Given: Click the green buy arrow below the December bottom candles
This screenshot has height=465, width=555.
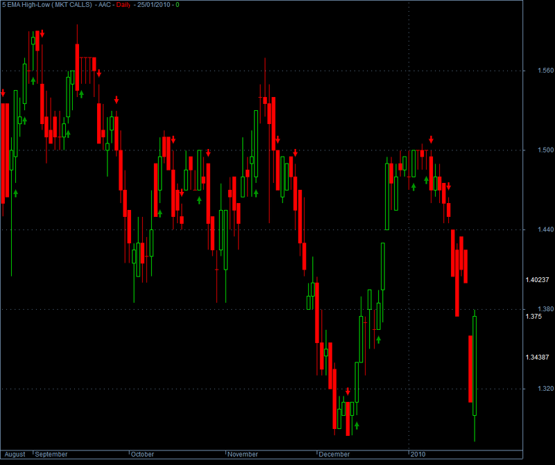Looking at the screenshot, I should (x=357, y=425).
